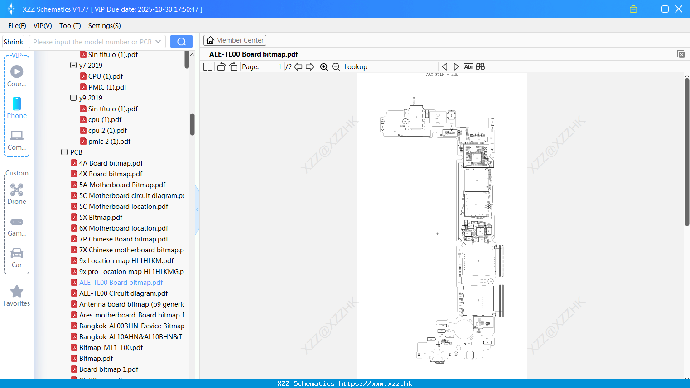Image resolution: width=690 pixels, height=388 pixels.
Task: Open cpu 2 (1).pdf file
Action: coord(107,130)
